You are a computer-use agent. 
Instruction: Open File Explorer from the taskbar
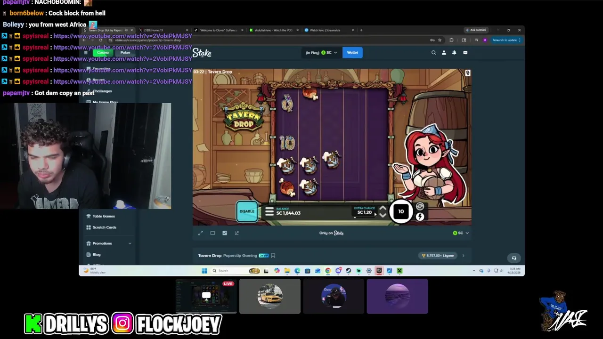[x=287, y=271]
